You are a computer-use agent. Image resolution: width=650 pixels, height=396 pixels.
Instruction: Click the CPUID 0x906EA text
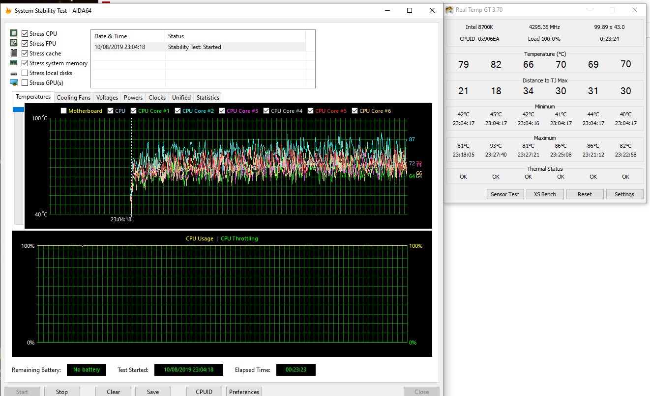[479, 39]
